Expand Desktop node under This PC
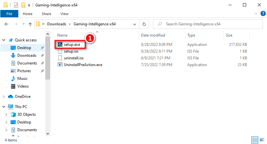Image resolution: width=267 pixels, height=144 pixels. pos(6,122)
